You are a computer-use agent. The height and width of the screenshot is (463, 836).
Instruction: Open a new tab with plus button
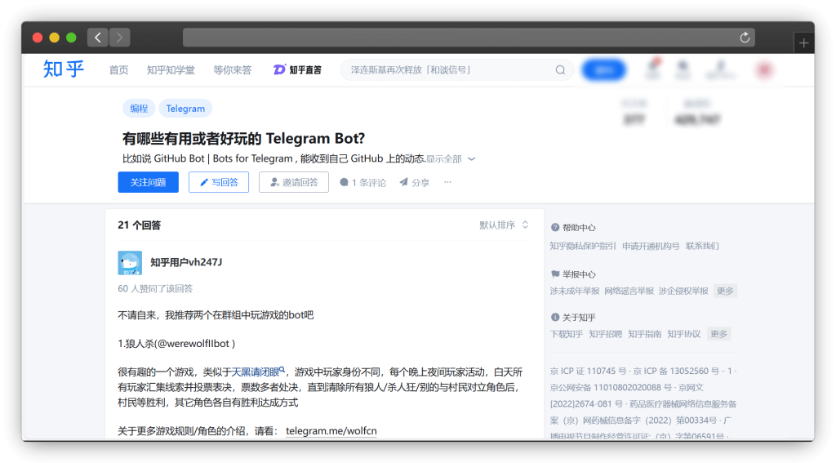coord(803,43)
